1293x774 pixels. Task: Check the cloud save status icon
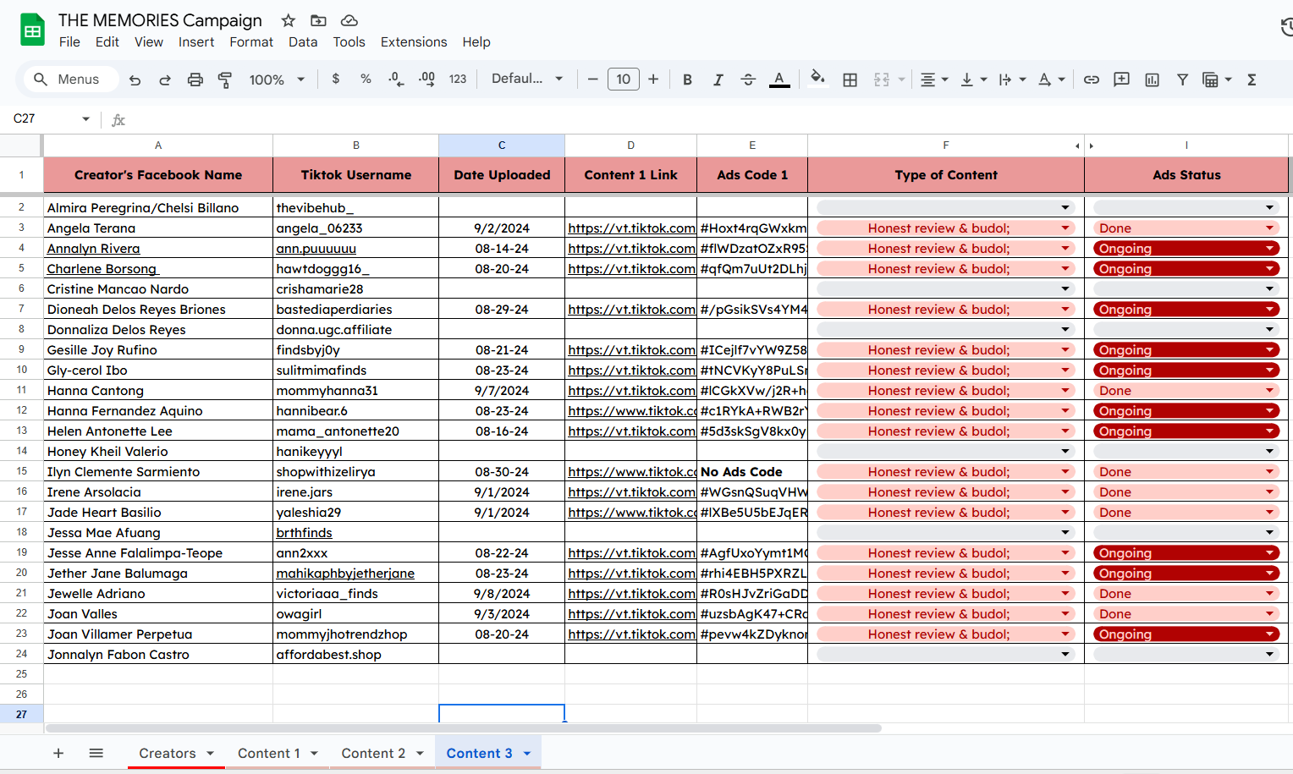point(349,20)
